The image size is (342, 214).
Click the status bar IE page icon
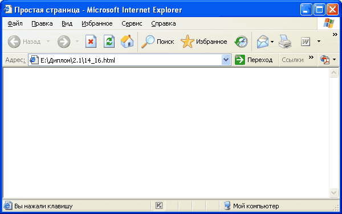[7, 205]
